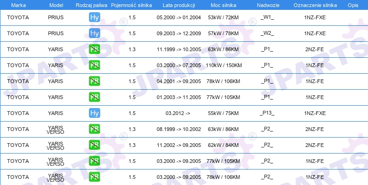Select the 1NZ-FXE engine code for Prius _W1_

315,17
